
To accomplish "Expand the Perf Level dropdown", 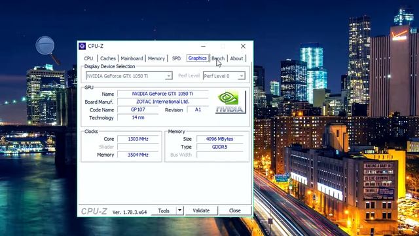I will tap(224, 76).
